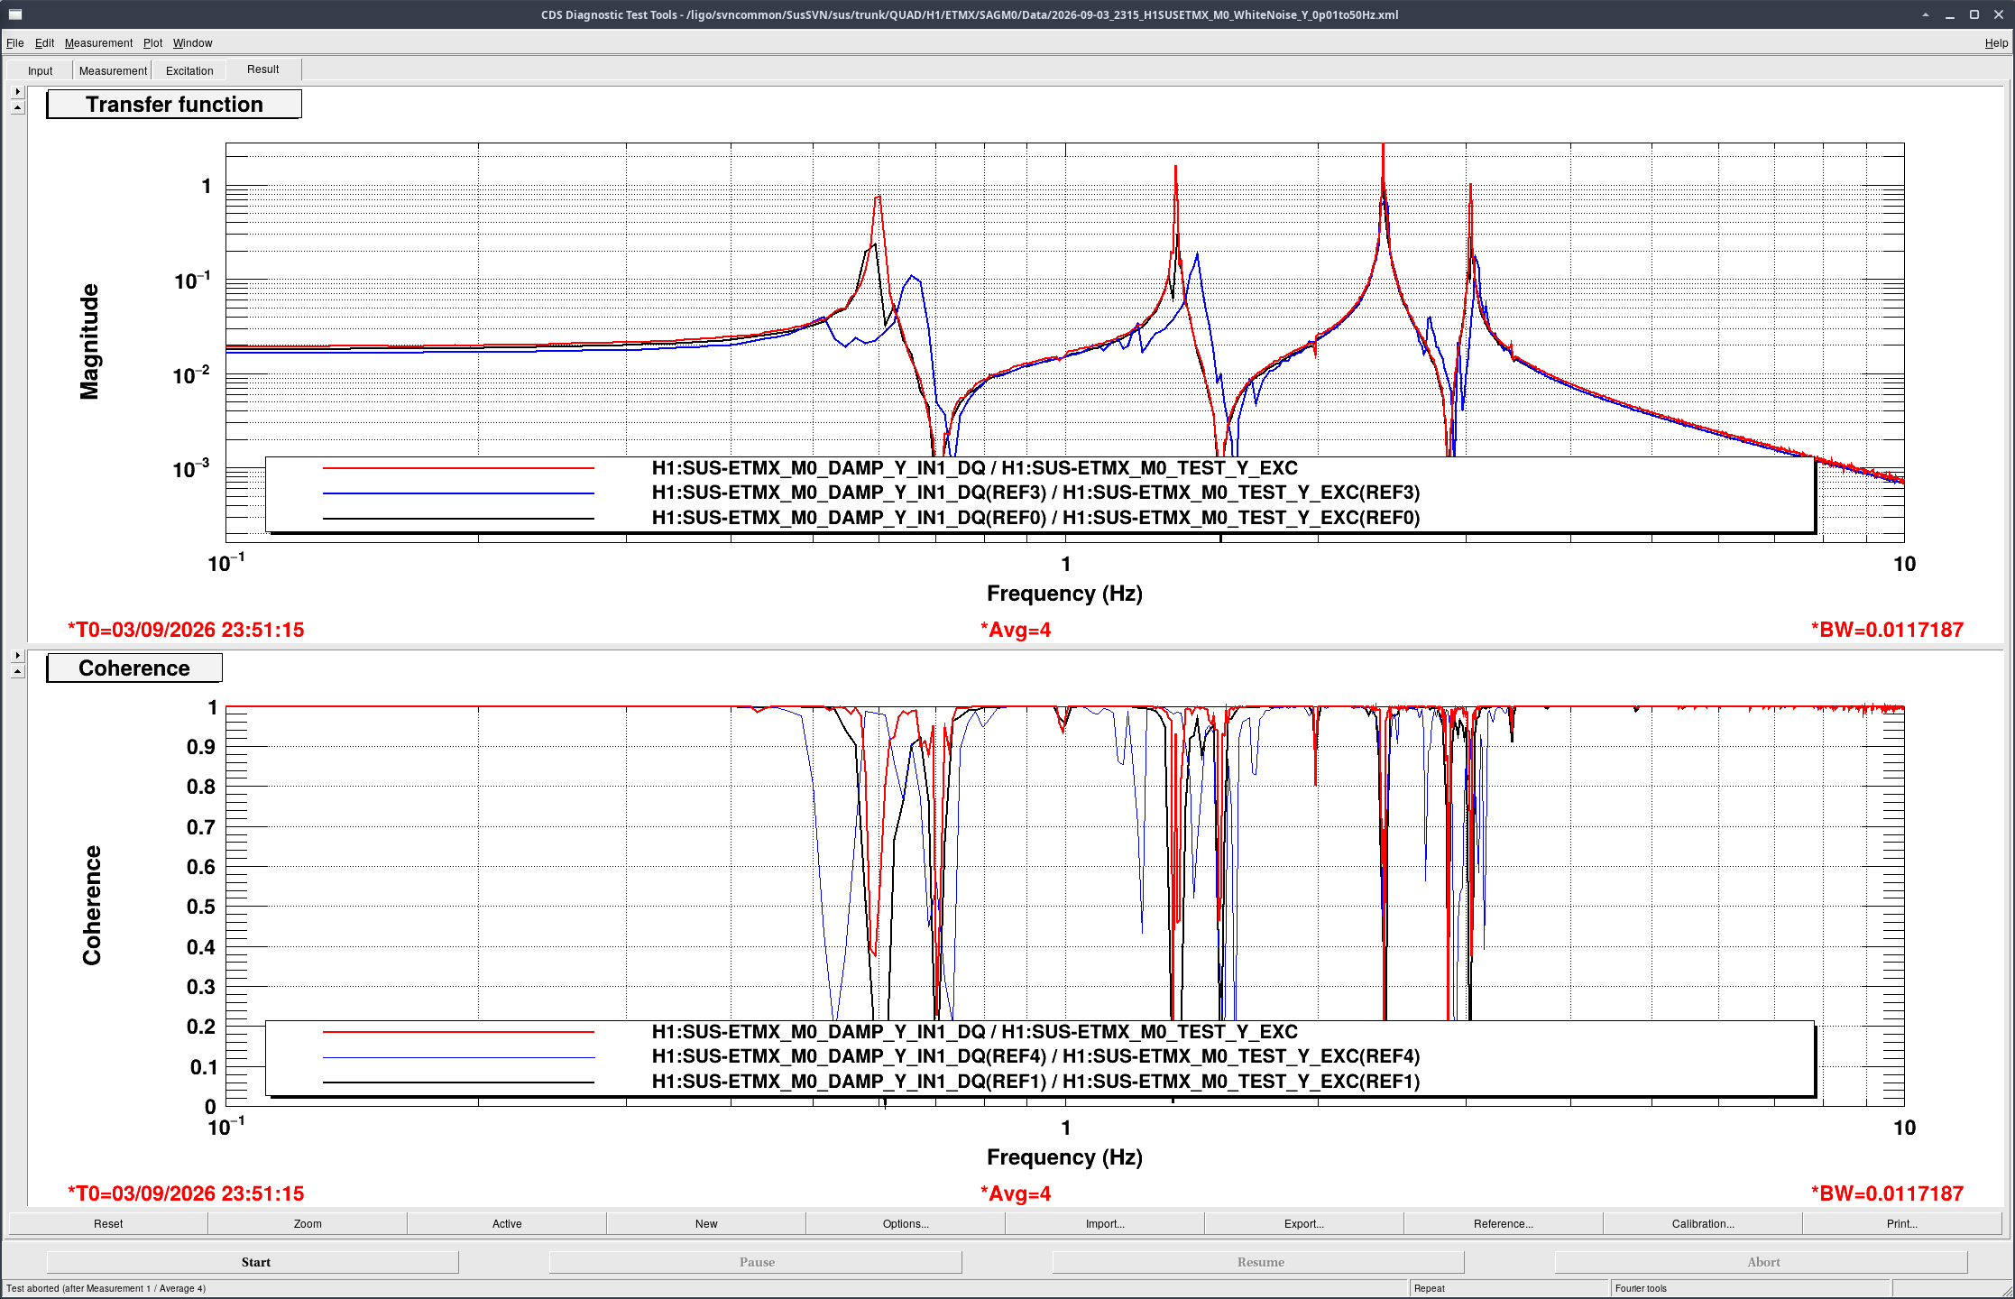The width and height of the screenshot is (2015, 1299).
Task: Open the Reference dialog button
Action: click(x=1504, y=1224)
